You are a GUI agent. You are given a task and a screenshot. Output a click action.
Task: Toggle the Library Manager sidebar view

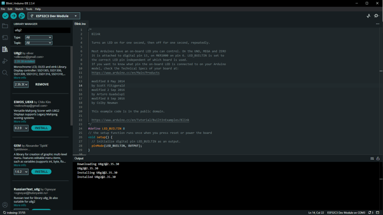pos(5,49)
